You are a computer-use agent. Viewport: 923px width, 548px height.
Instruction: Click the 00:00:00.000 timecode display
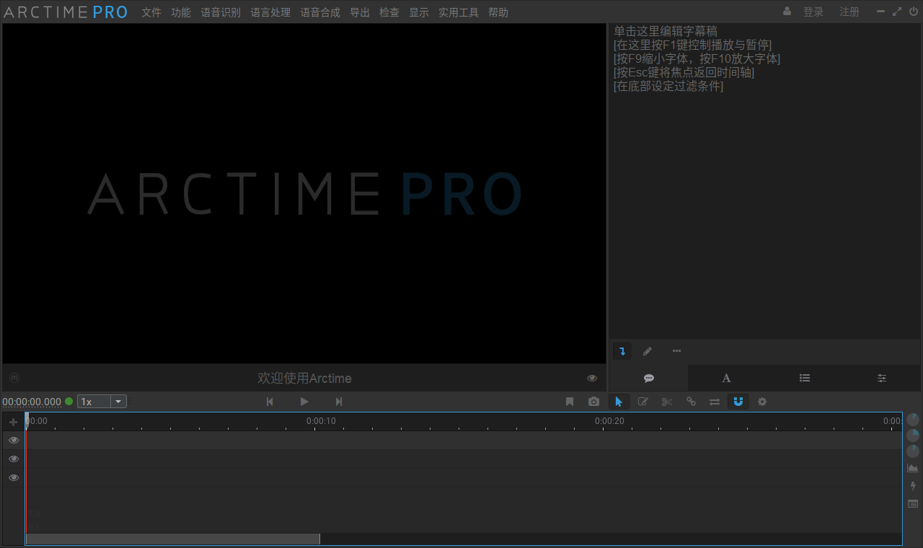click(32, 402)
